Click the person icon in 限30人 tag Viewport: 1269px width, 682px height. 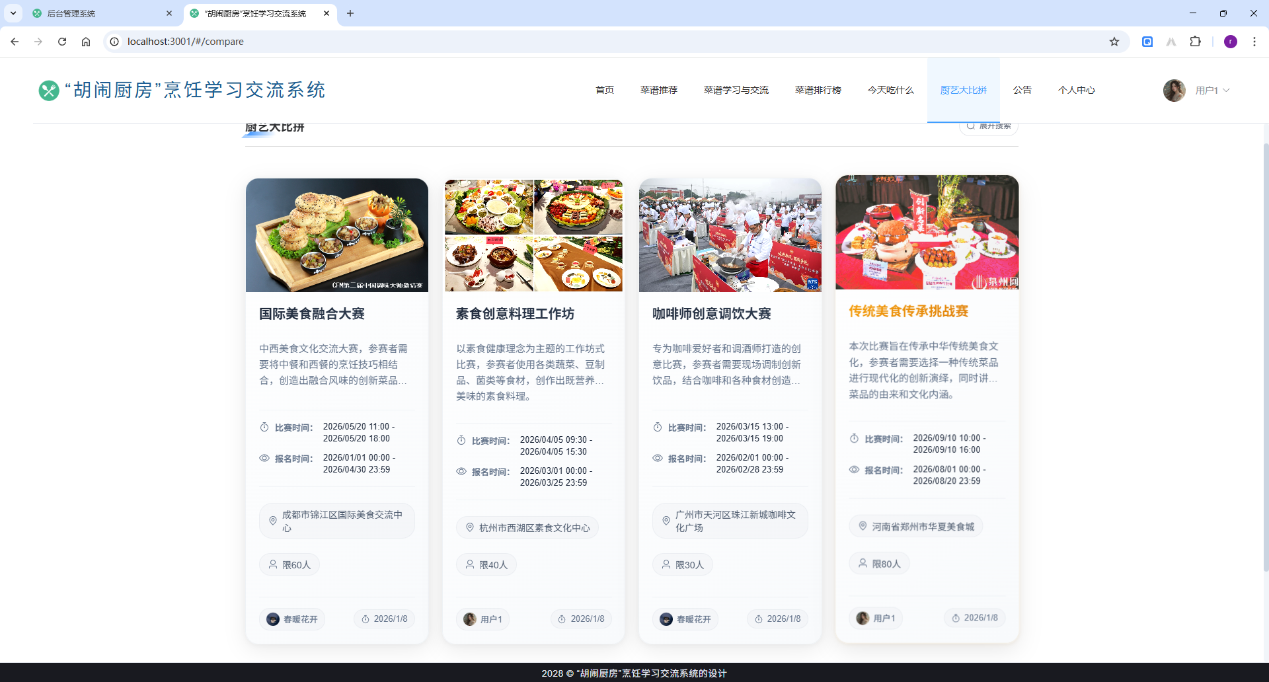666,564
